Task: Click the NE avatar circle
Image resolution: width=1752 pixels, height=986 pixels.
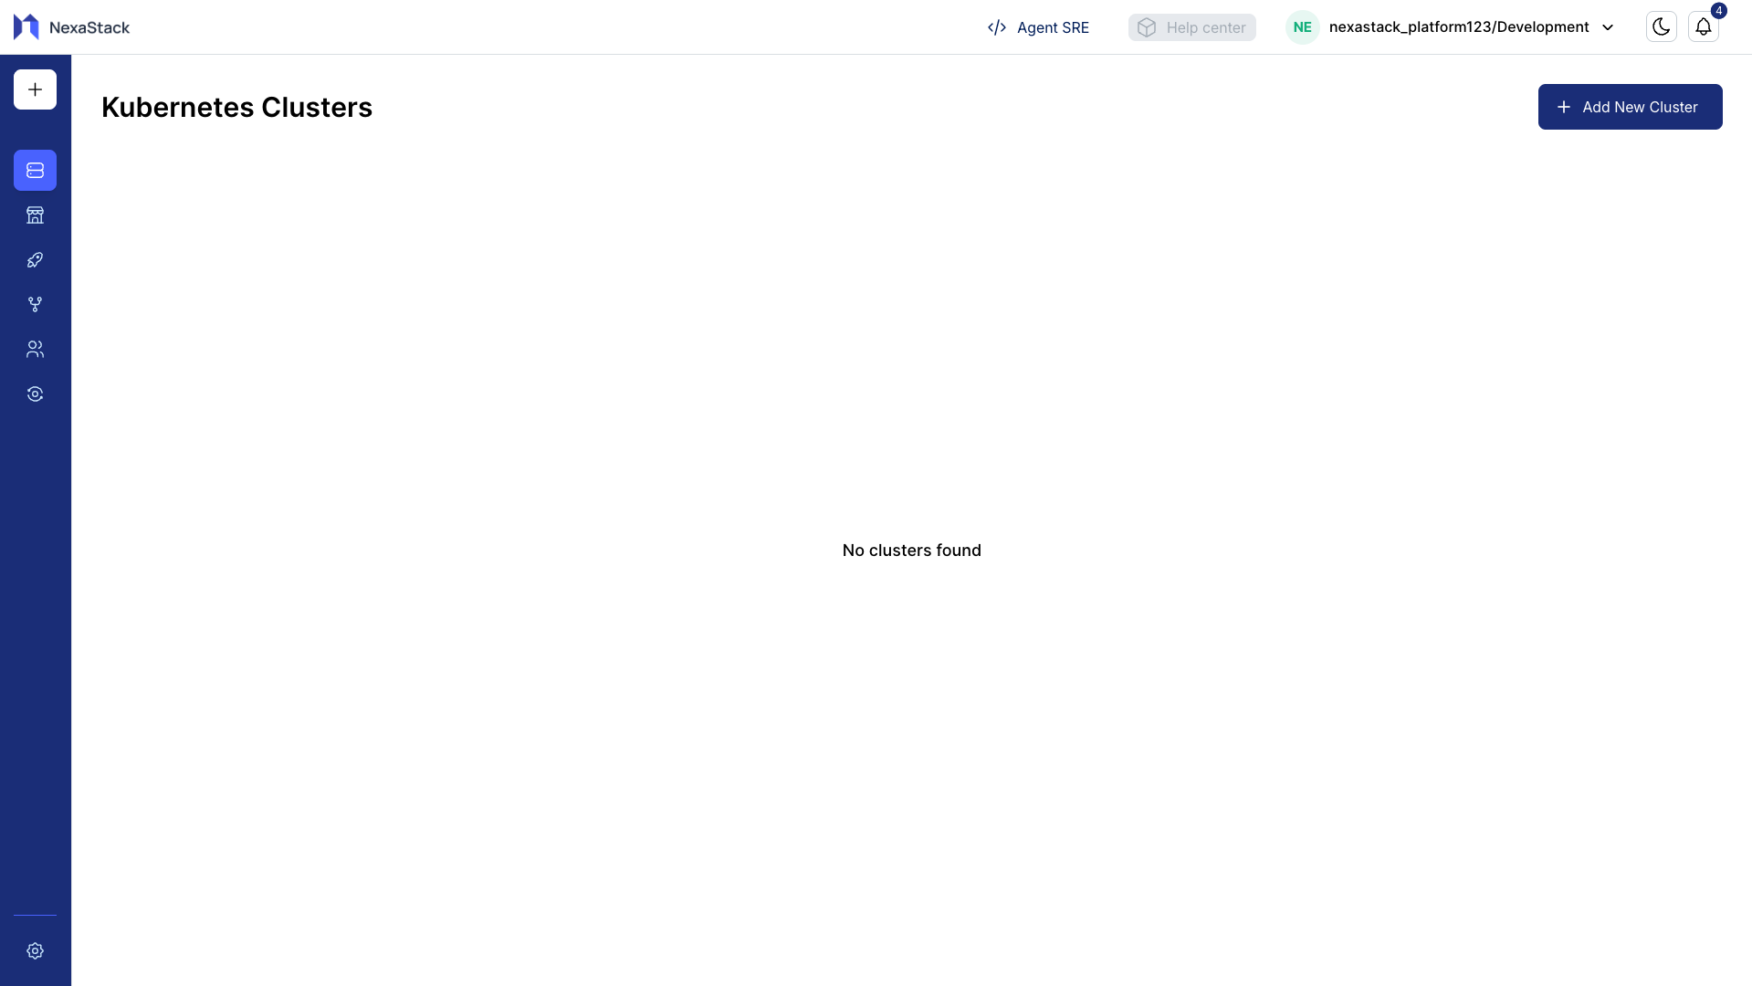Action: 1302,26
